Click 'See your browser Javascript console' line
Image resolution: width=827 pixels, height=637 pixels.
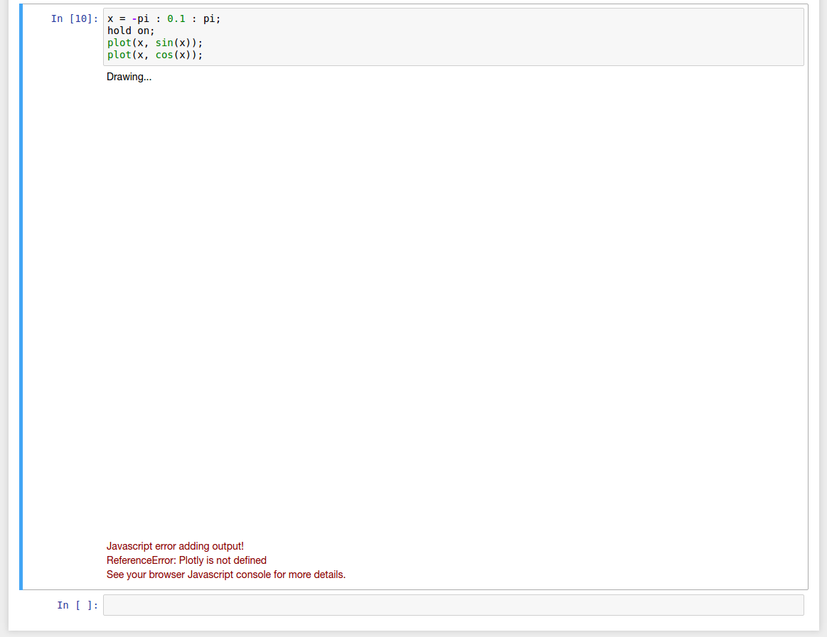coord(225,575)
